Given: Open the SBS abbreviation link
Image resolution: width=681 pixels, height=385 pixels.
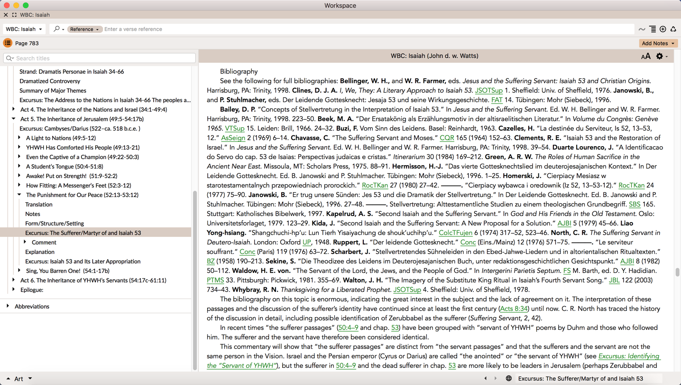Looking at the screenshot, I should [635, 204].
